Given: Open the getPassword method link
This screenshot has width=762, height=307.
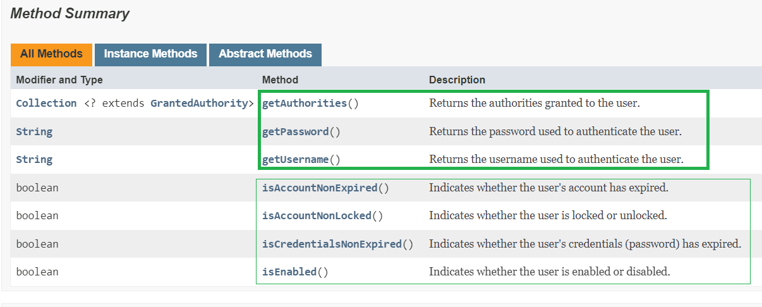Looking at the screenshot, I should pyautogui.click(x=296, y=132).
